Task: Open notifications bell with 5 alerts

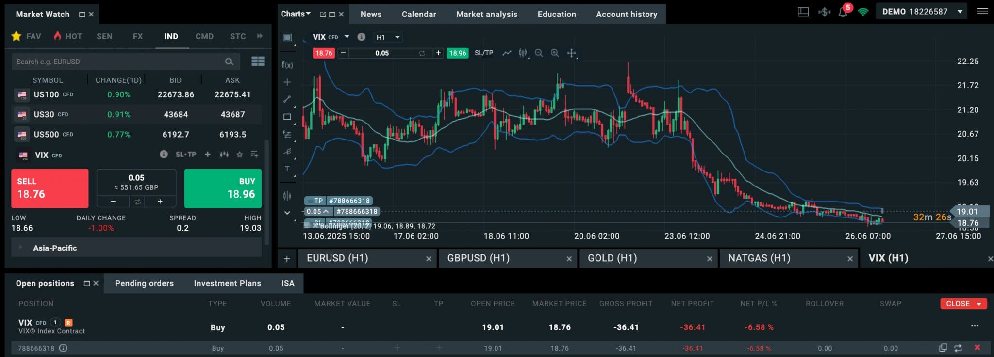Action: [x=843, y=12]
